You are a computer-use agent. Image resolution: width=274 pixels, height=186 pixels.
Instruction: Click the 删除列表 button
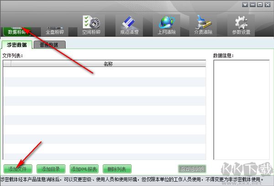(117, 169)
